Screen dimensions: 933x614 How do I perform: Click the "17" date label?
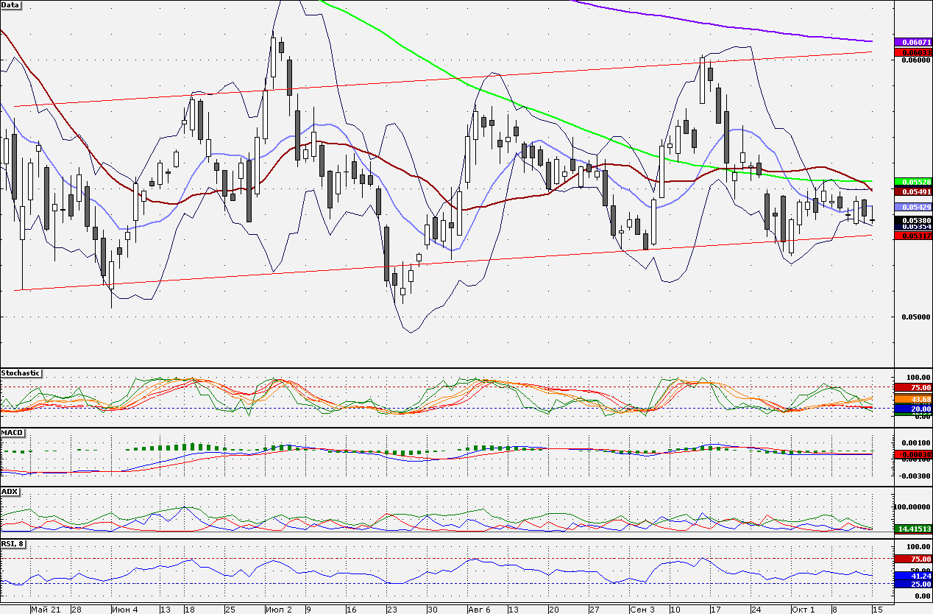[716, 610]
